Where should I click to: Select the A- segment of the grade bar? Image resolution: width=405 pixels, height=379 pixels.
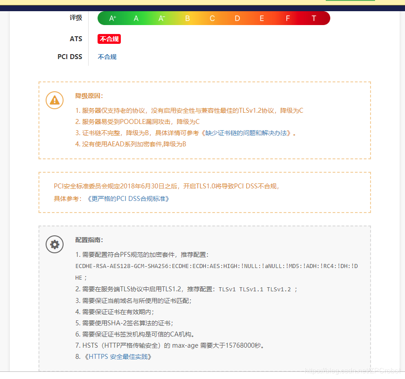coord(162,18)
